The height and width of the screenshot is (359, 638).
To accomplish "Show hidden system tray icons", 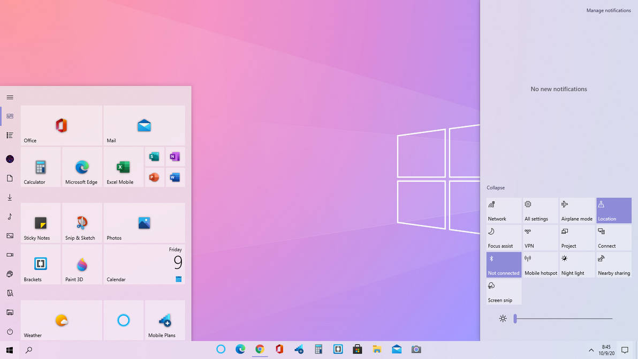I will click(x=591, y=350).
